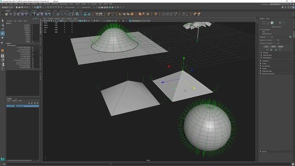295x166 pixels.
Task: Open Channel Box Channels menu
Action: click(x=9, y=21)
